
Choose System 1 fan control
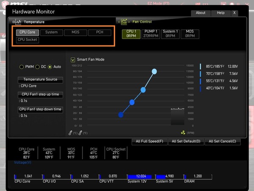pyautogui.click(x=171, y=34)
